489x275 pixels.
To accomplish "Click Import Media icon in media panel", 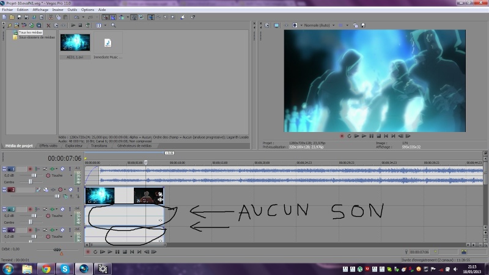I will (17, 25).
